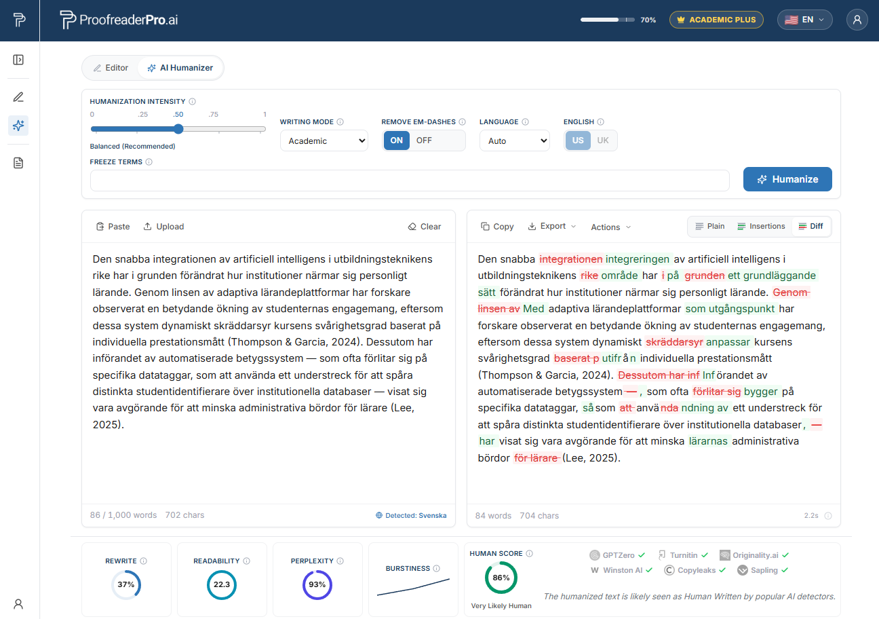Show info icon next to English
The width and height of the screenshot is (879, 619).
point(601,122)
